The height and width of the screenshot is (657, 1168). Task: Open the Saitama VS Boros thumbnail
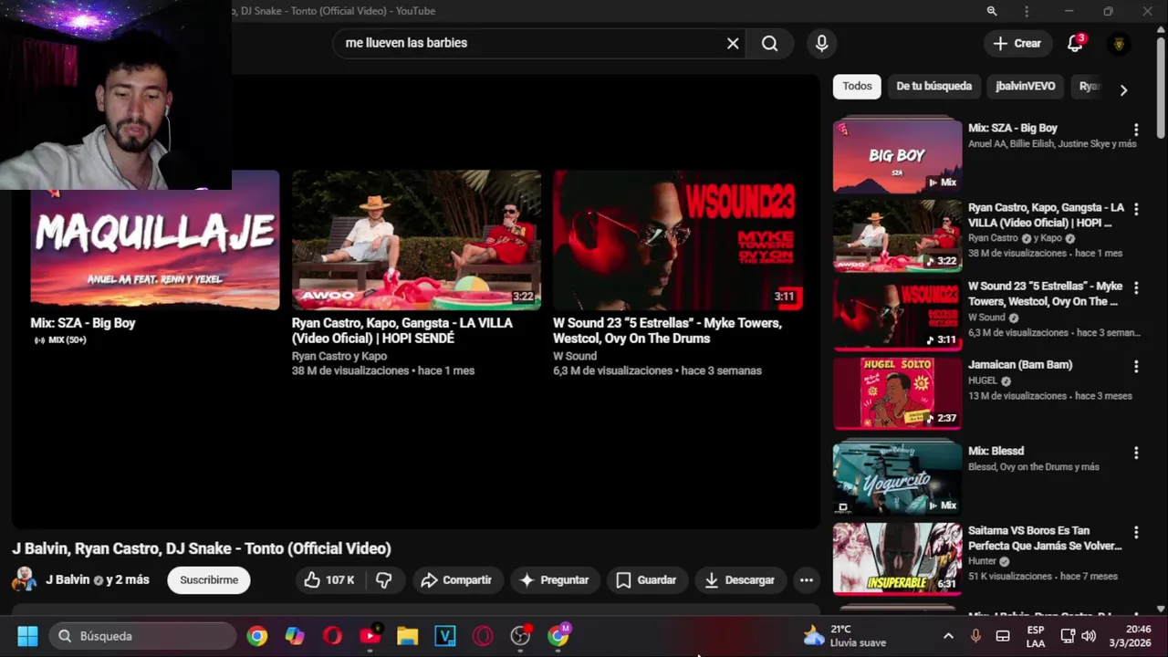click(897, 558)
